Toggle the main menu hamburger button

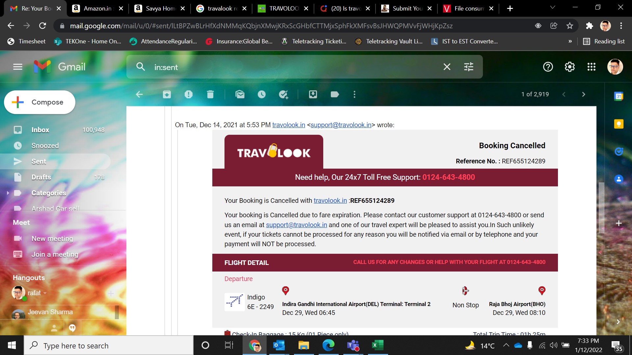click(x=18, y=67)
